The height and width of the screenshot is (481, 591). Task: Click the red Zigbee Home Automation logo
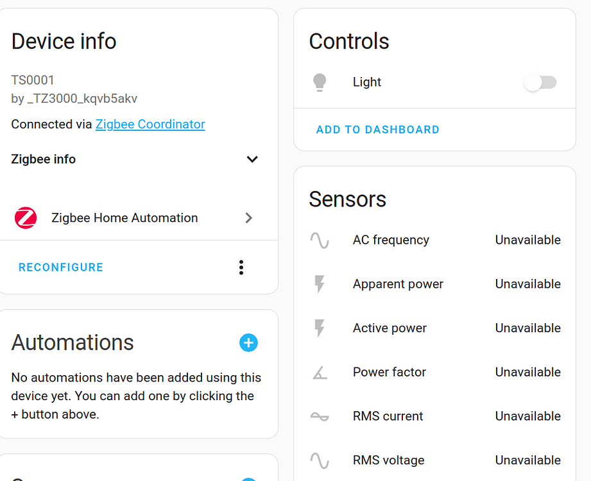point(25,218)
